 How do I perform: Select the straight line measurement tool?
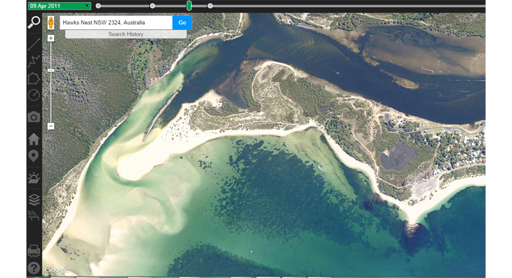34,44
